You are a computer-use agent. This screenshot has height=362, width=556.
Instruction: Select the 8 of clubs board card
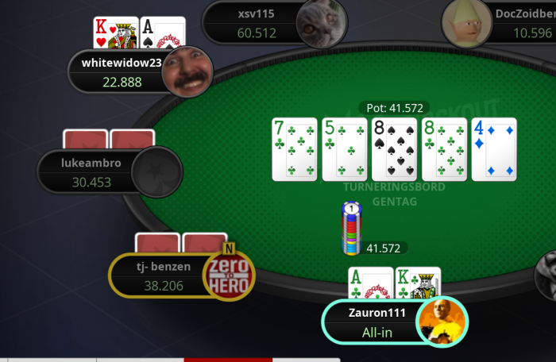tap(444, 149)
